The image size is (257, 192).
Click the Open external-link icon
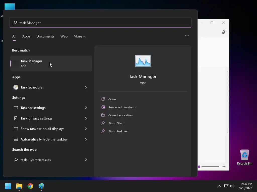coord(103,99)
